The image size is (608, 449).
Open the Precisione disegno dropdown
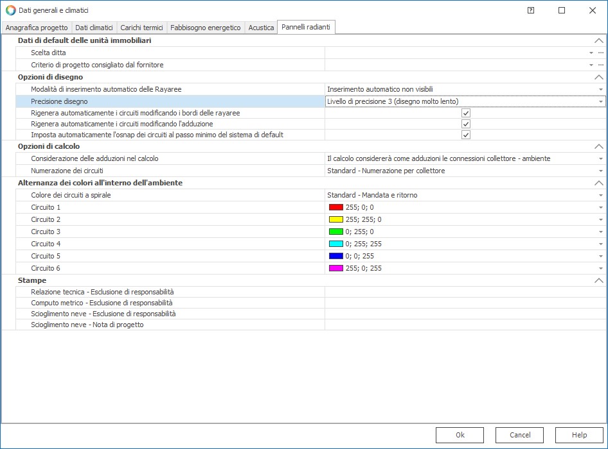click(x=600, y=101)
